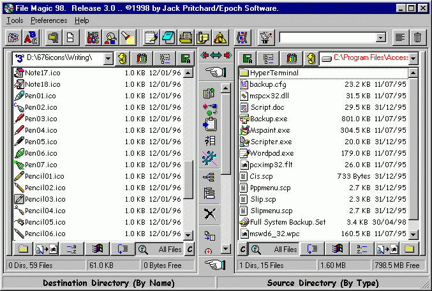This screenshot has width=432, height=291.
Task: Select Full System Backup.Set file
Action: pos(324,222)
